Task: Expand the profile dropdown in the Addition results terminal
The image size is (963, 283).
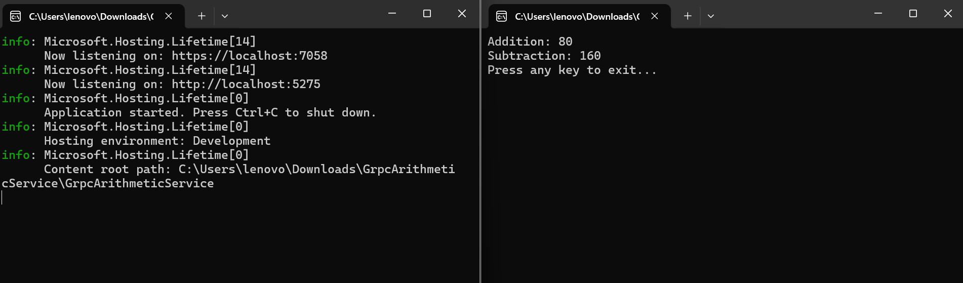Action: [711, 16]
